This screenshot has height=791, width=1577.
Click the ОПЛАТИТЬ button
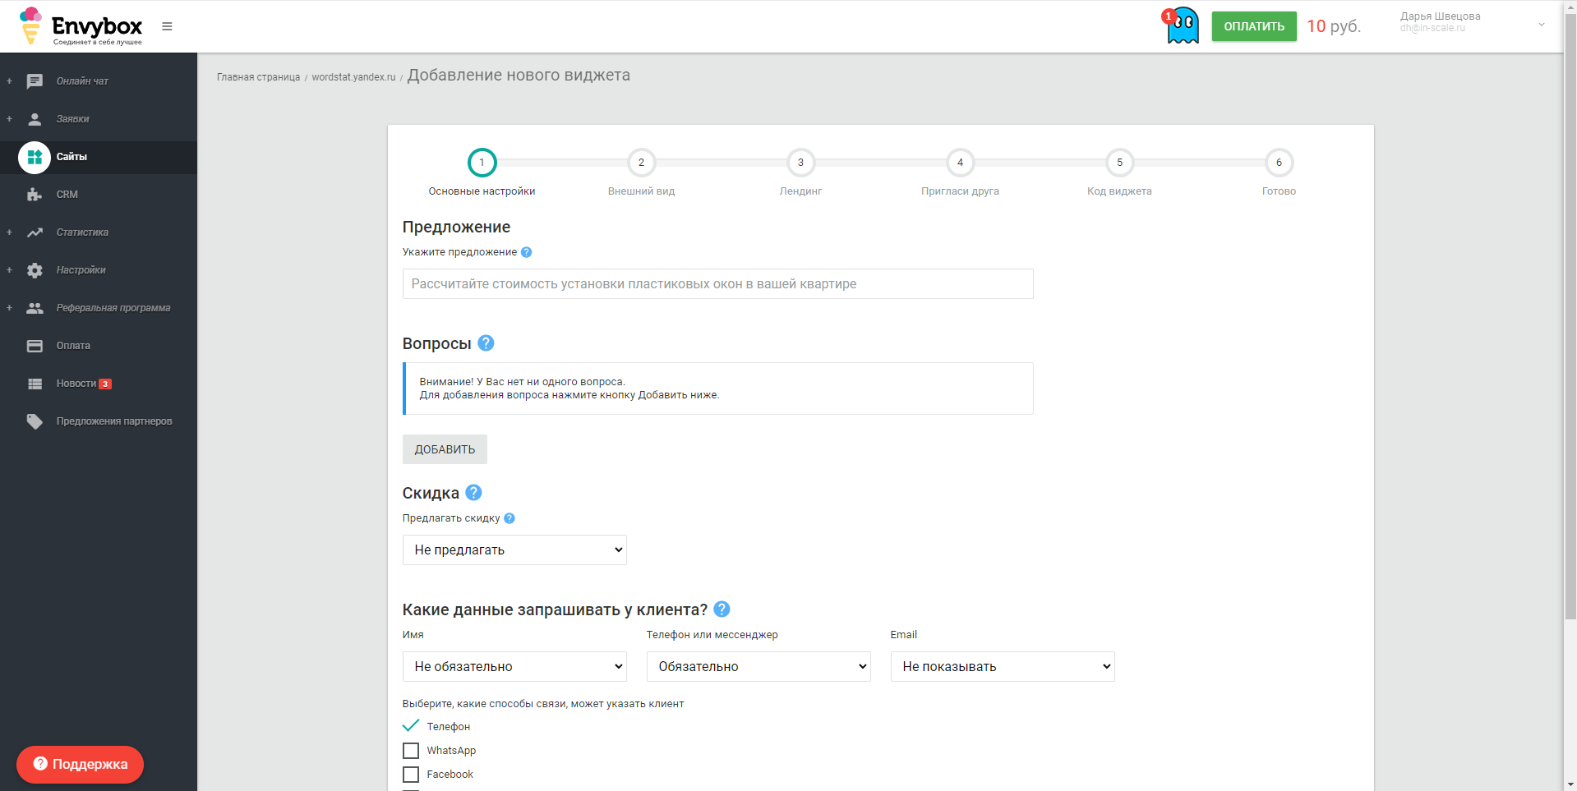tap(1254, 26)
